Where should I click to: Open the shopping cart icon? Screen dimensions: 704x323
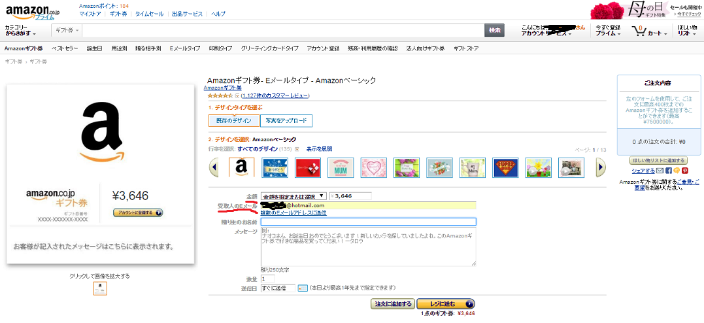tap(639, 31)
